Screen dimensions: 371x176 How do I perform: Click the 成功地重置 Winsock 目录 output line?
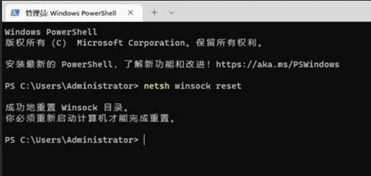click(x=66, y=107)
